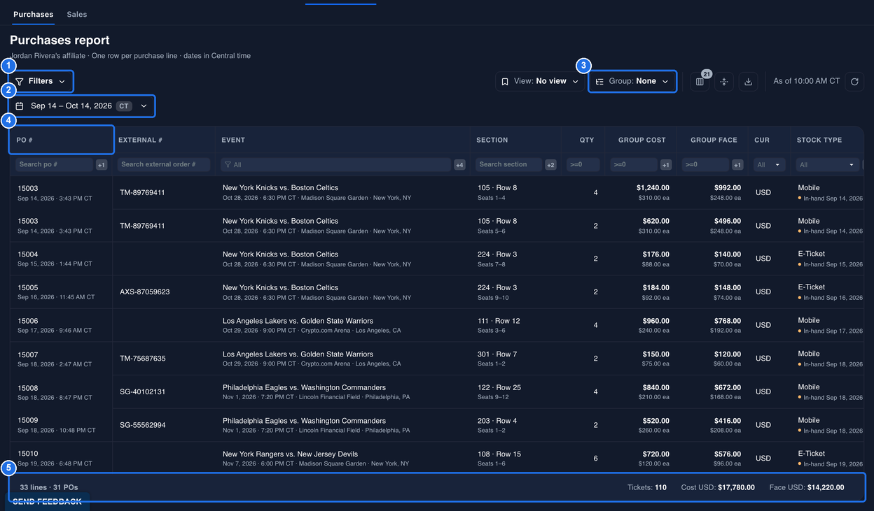Click Tickets: 110 total in footer
The width and height of the screenshot is (874, 511).
pyautogui.click(x=647, y=488)
